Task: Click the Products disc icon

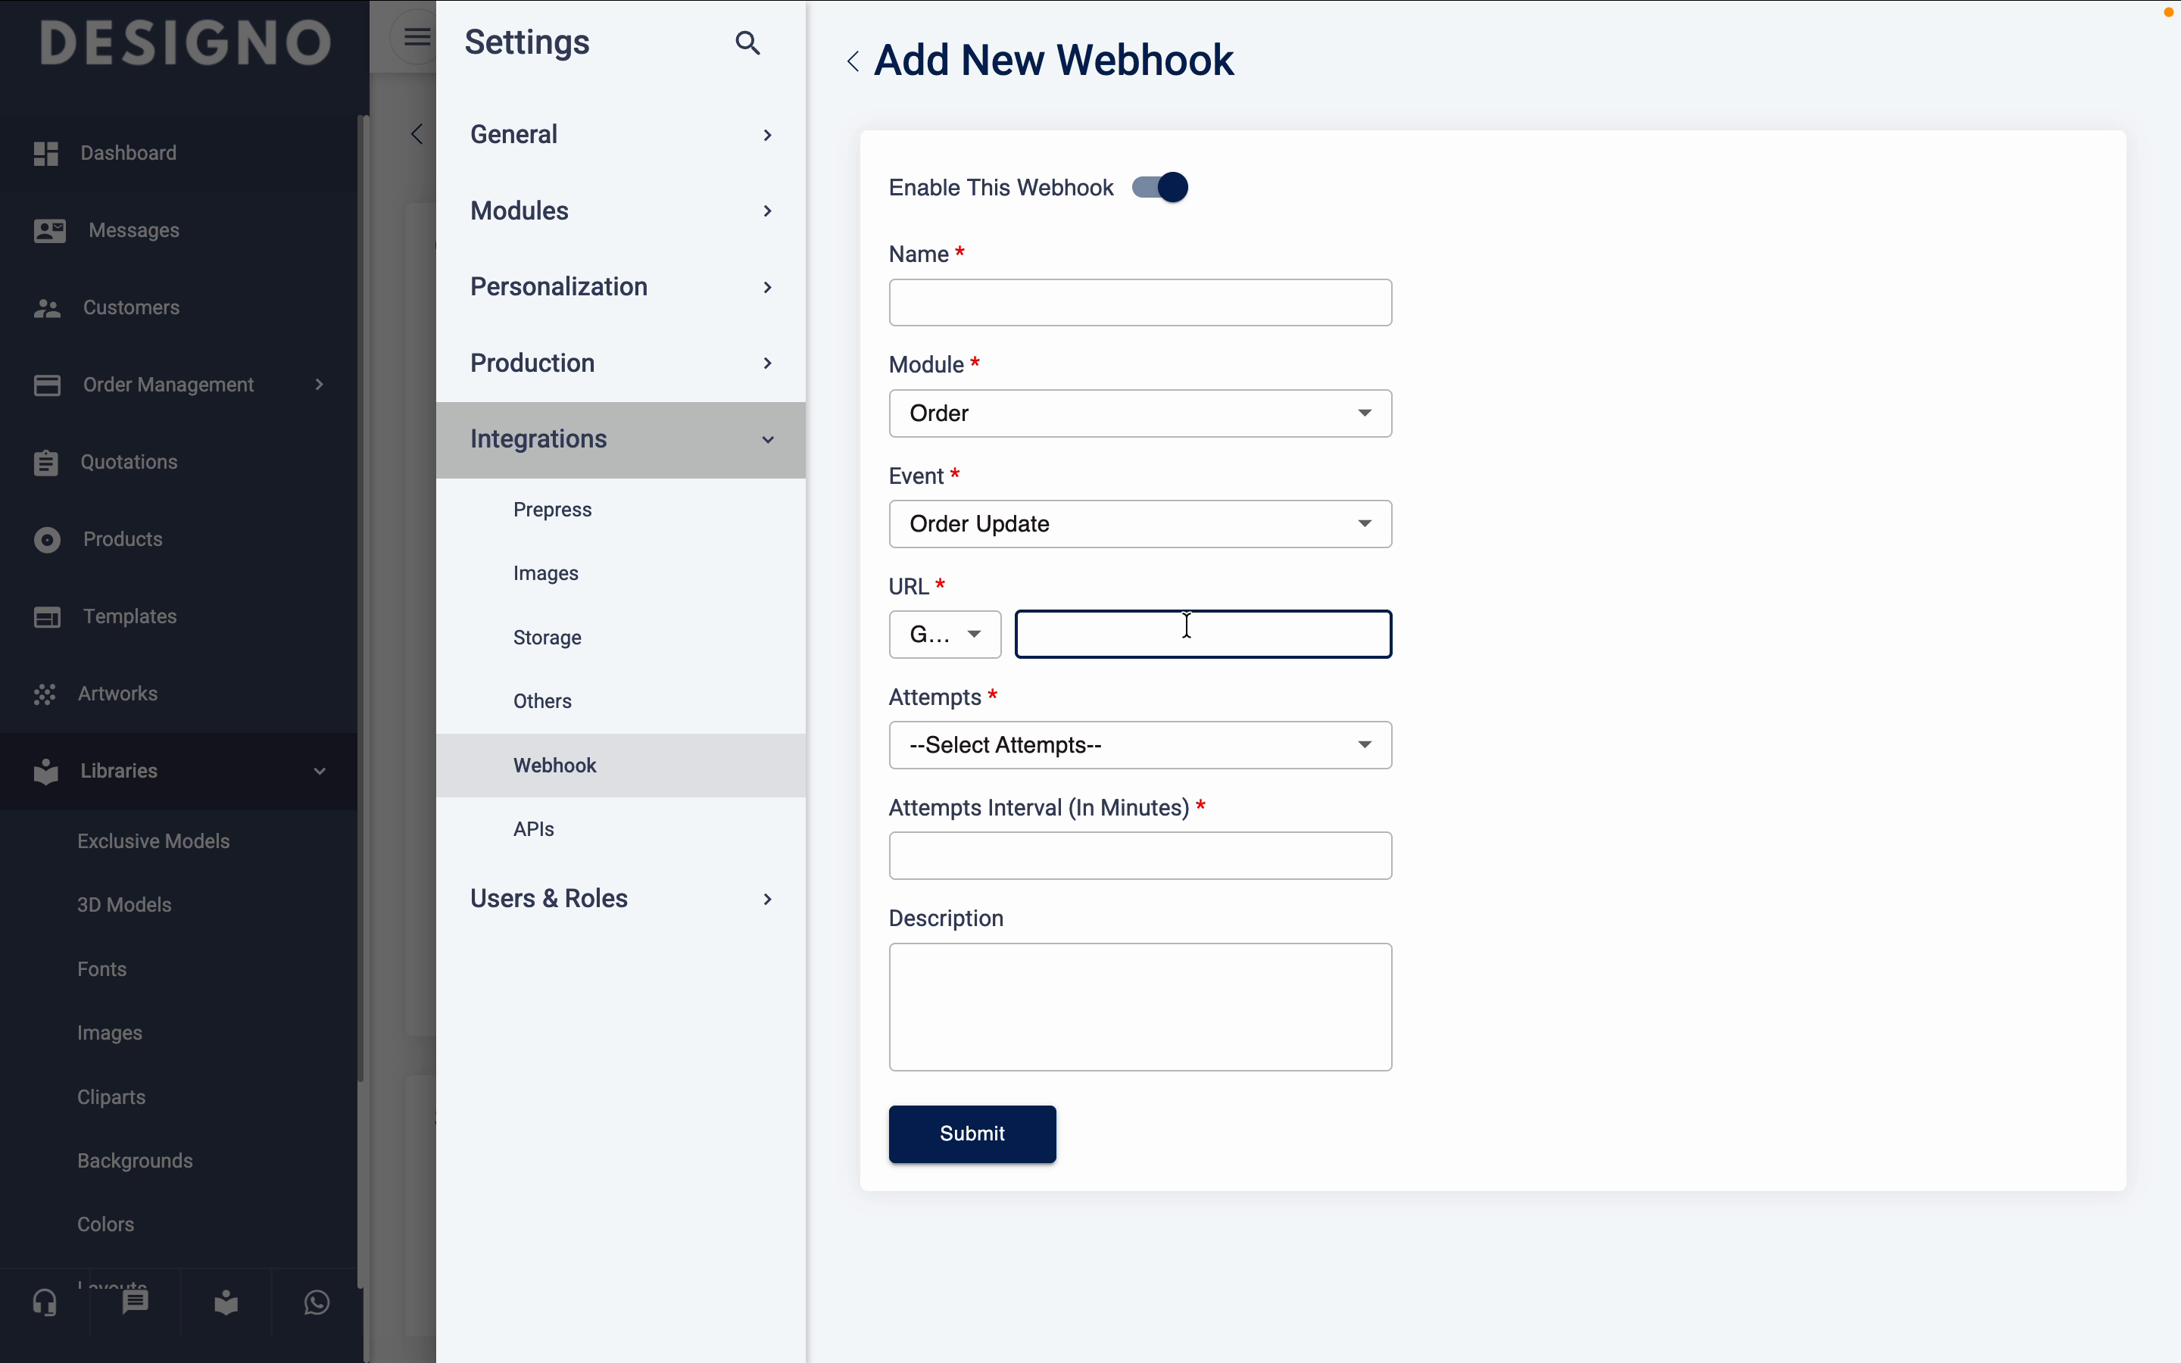Action: (47, 539)
